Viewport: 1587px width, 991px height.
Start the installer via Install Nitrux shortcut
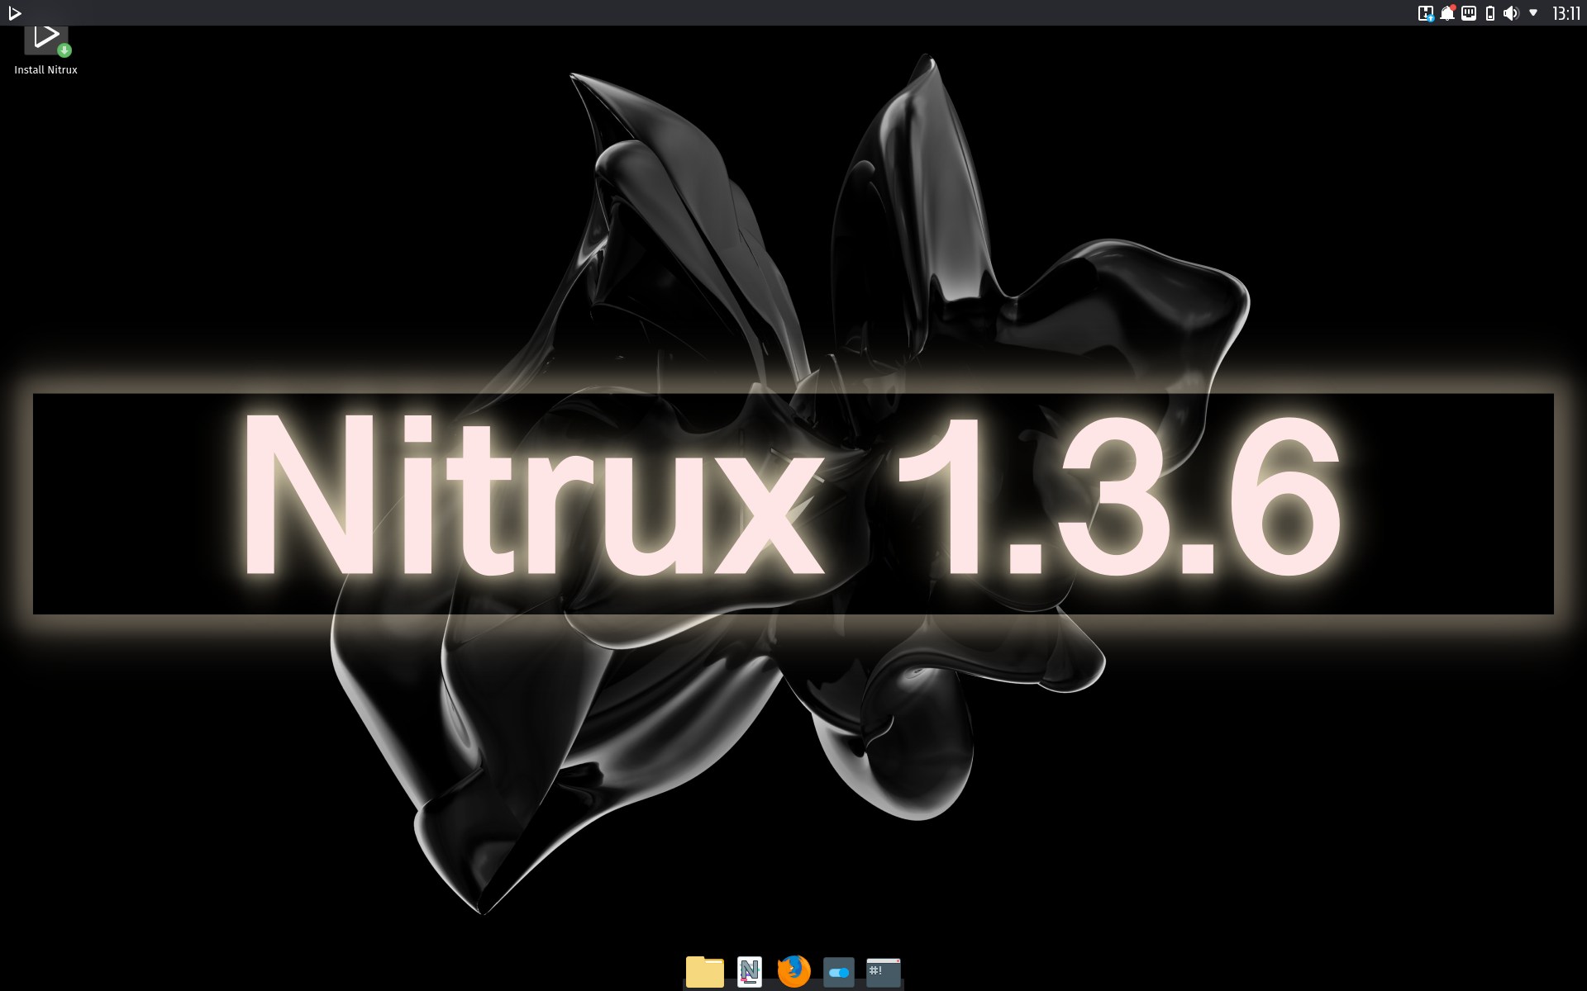(46, 37)
